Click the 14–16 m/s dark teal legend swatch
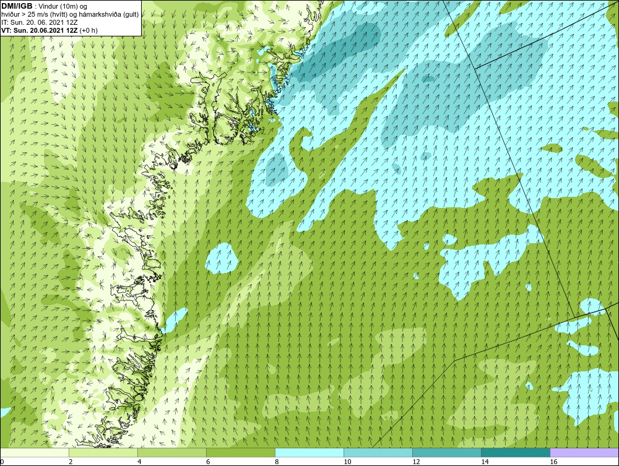This screenshot has height=466, width=619. point(516,452)
